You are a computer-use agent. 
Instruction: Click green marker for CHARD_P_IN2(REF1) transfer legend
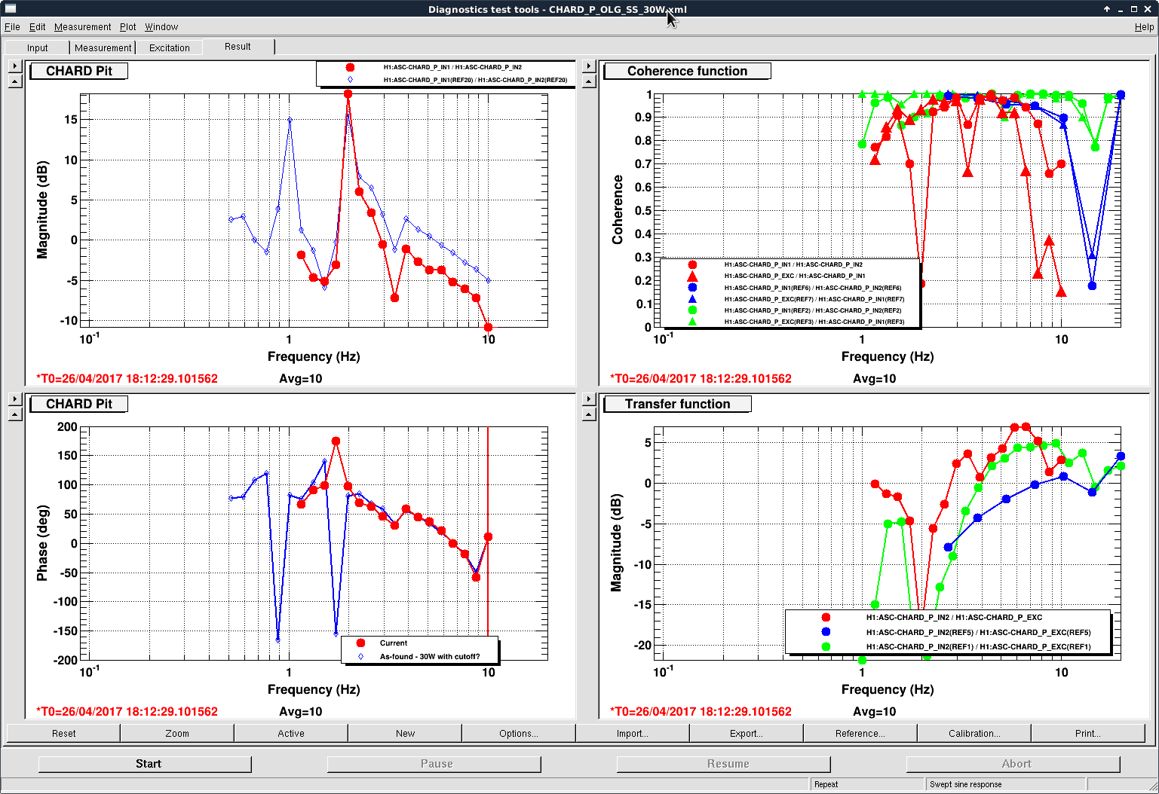pyautogui.click(x=826, y=646)
